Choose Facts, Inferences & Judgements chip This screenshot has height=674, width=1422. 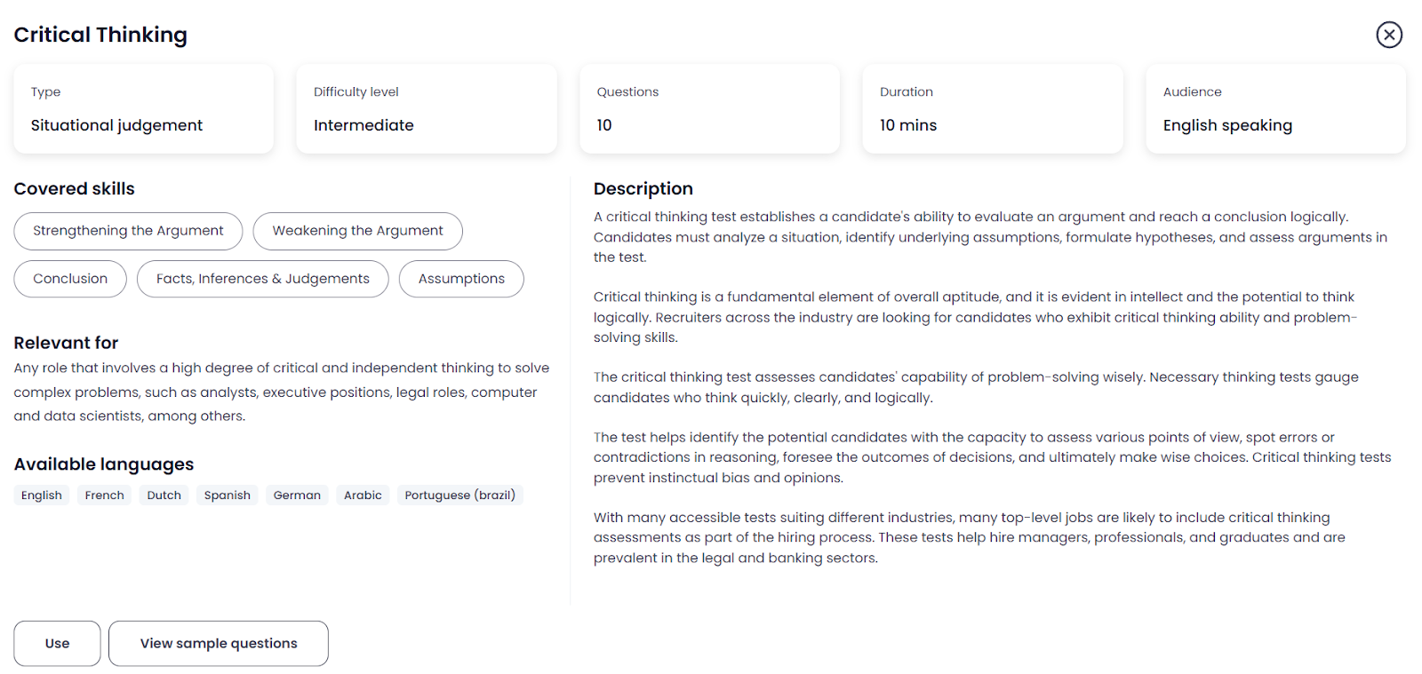[x=263, y=279]
